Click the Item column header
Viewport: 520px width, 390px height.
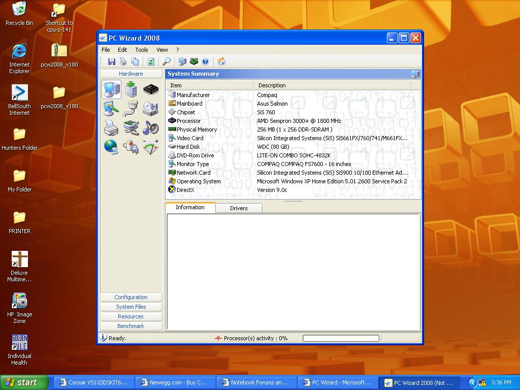pyautogui.click(x=210, y=85)
